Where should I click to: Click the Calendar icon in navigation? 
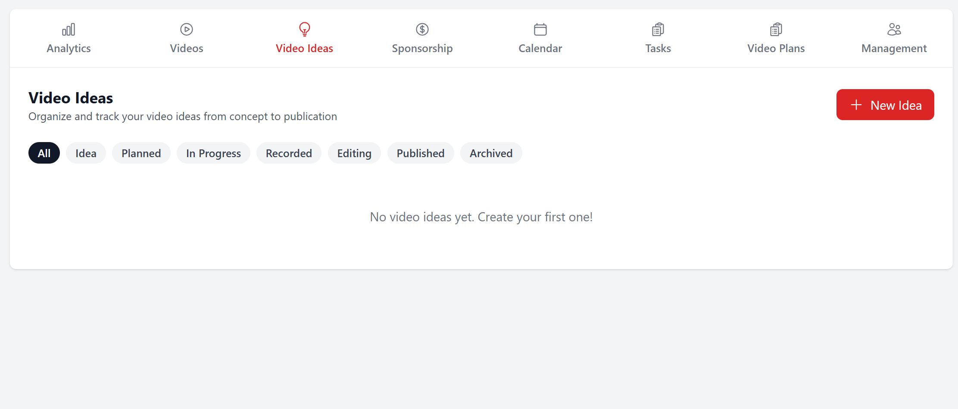(540, 29)
